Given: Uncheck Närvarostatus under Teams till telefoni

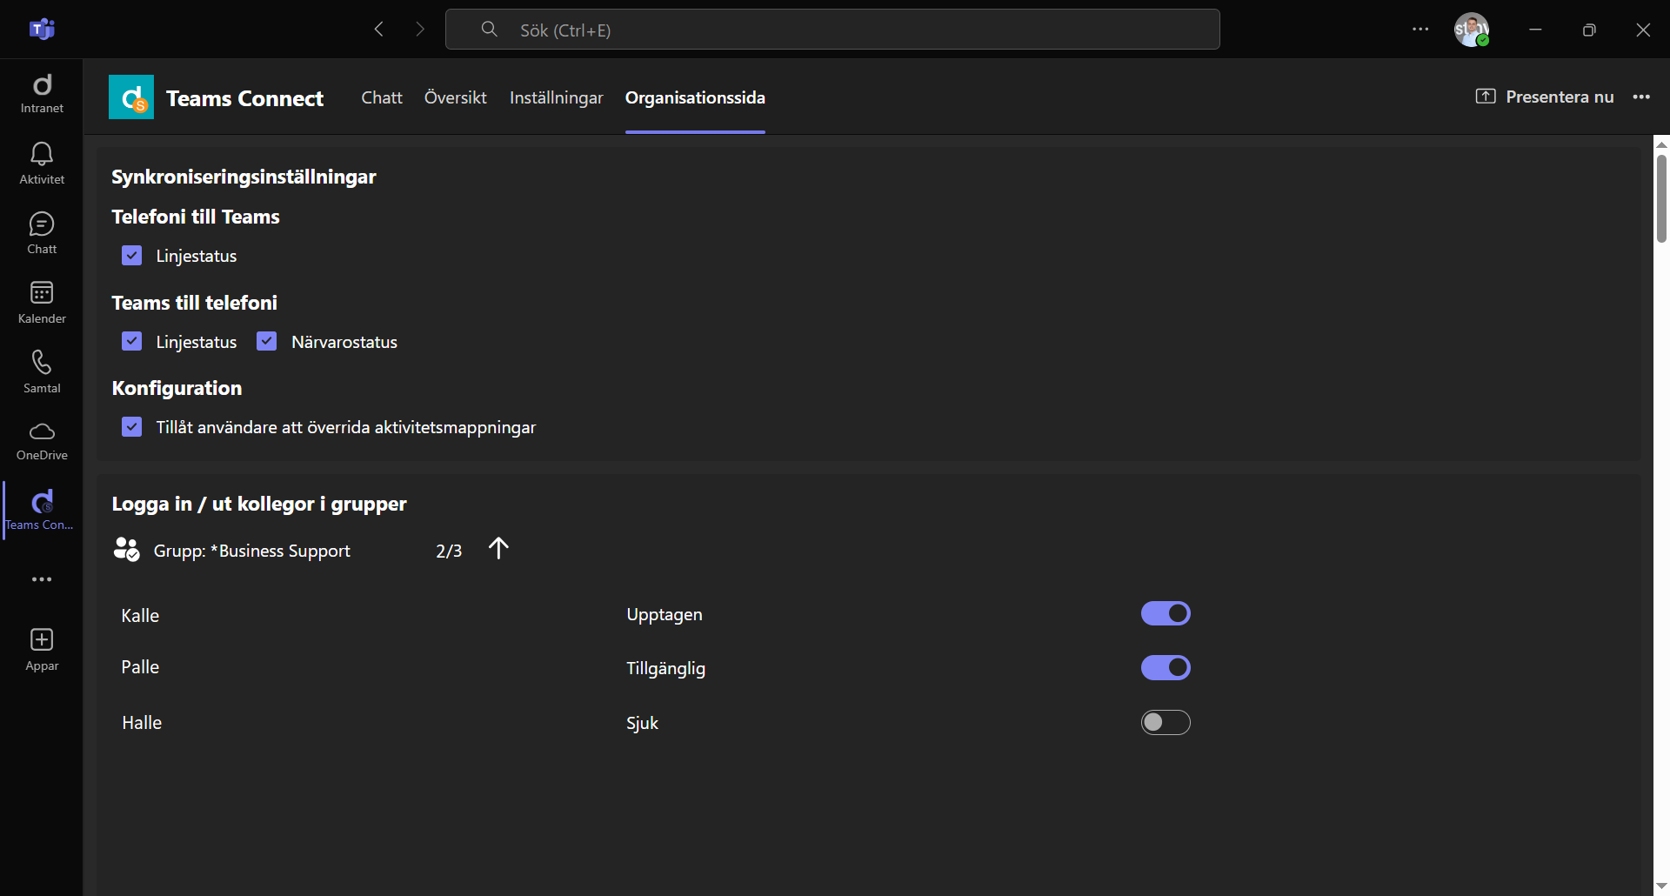Looking at the screenshot, I should click(265, 341).
